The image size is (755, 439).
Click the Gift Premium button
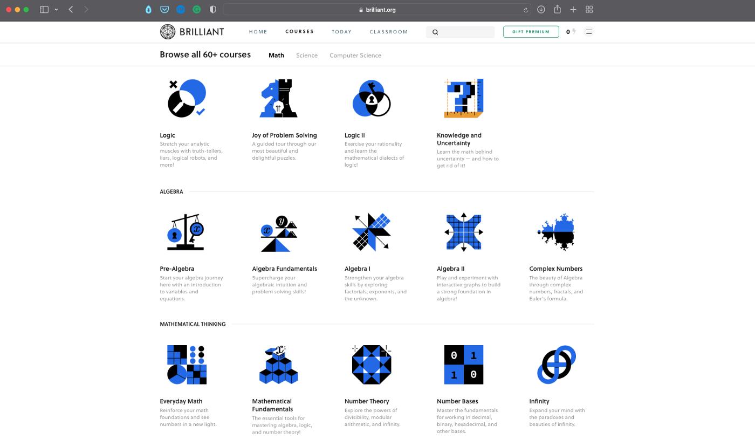pos(531,32)
